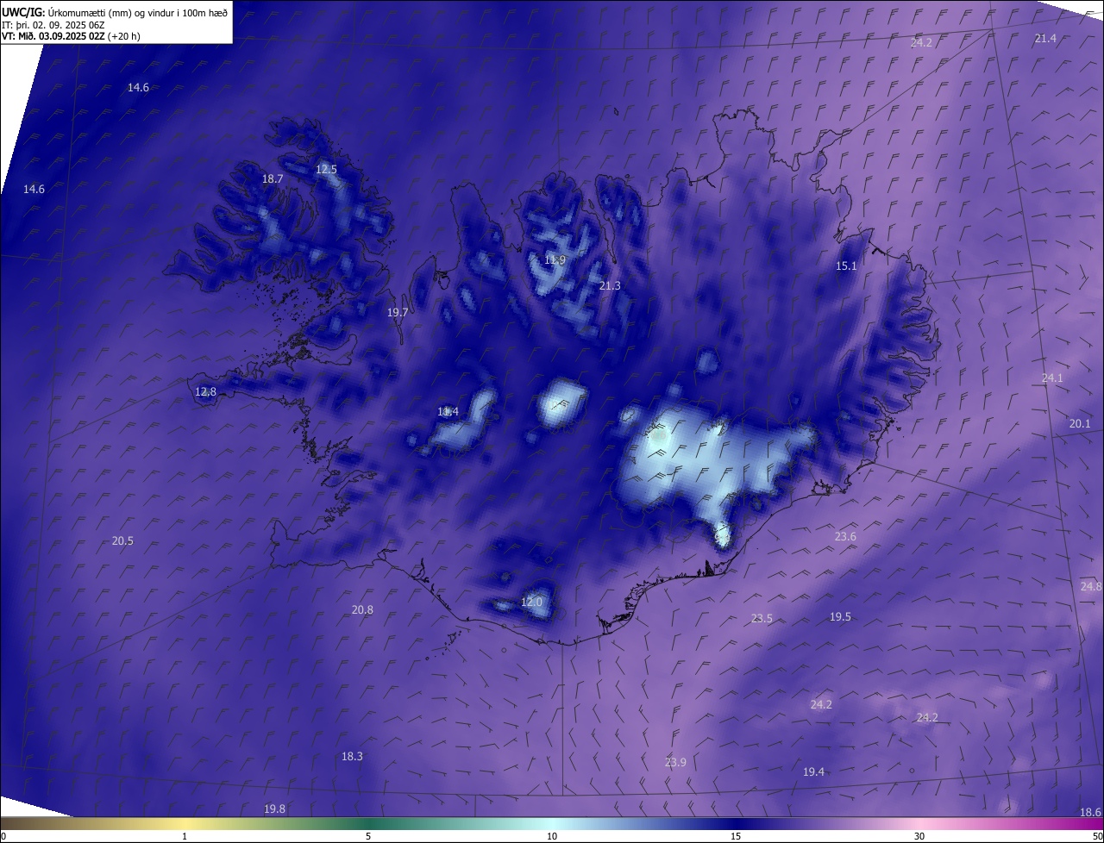1104x843 pixels.
Task: Select the 19.7 value on the map
Action: (398, 313)
